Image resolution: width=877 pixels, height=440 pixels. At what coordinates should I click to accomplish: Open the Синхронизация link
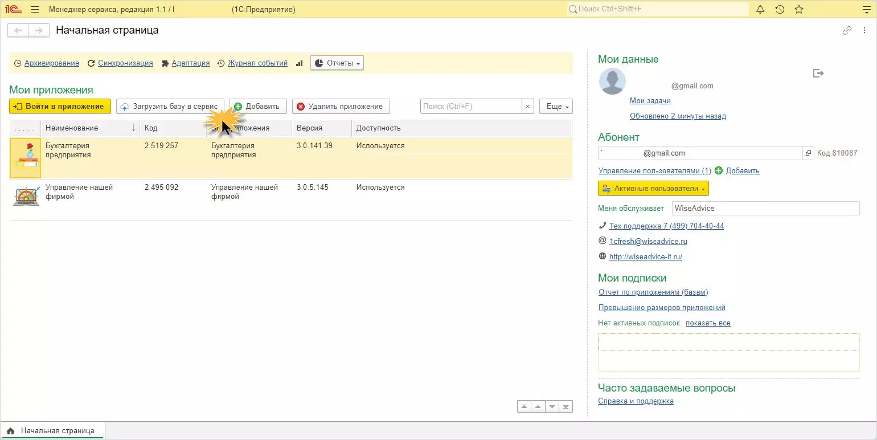(125, 63)
